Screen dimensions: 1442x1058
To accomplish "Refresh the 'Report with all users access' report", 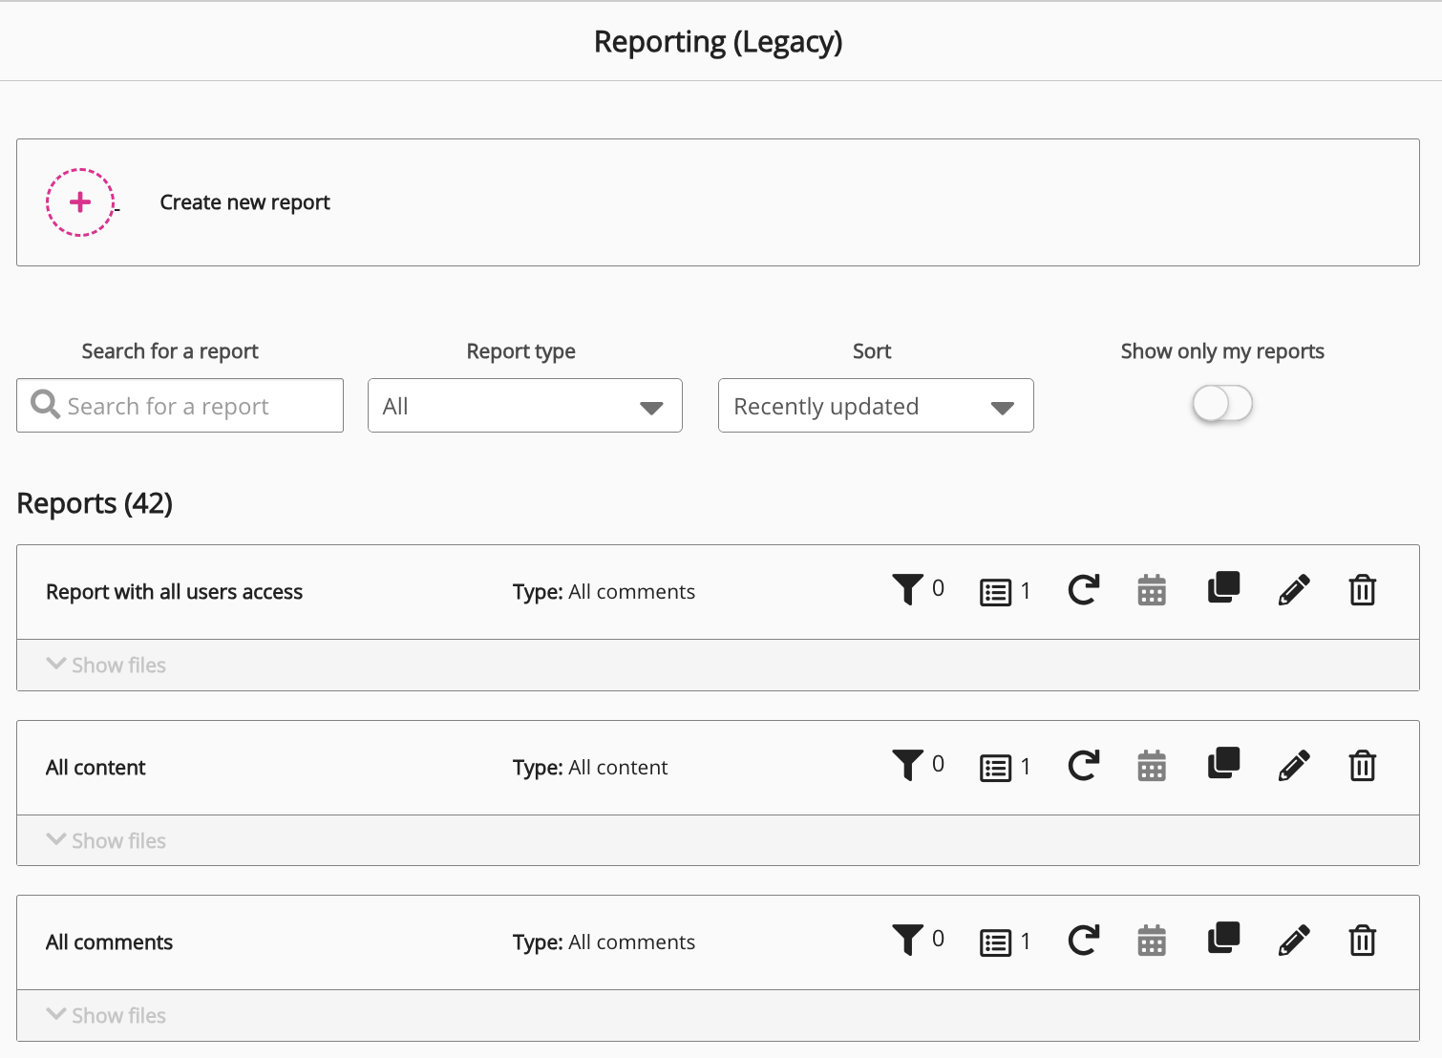I will pos(1083,591).
